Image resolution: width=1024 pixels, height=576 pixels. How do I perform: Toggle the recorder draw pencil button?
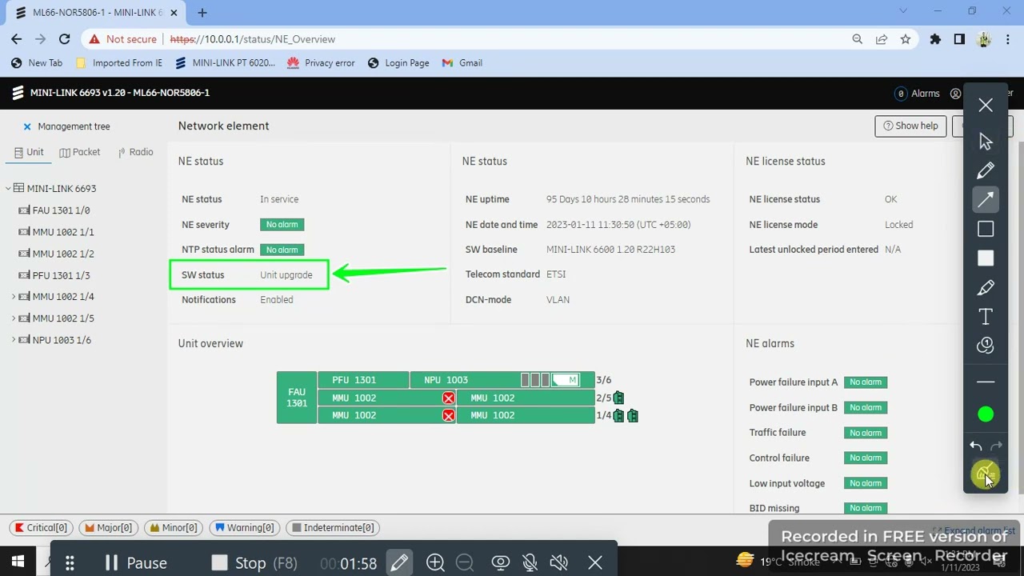(399, 563)
